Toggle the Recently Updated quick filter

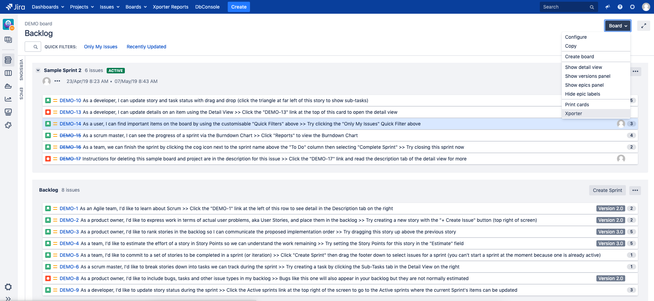(x=146, y=47)
